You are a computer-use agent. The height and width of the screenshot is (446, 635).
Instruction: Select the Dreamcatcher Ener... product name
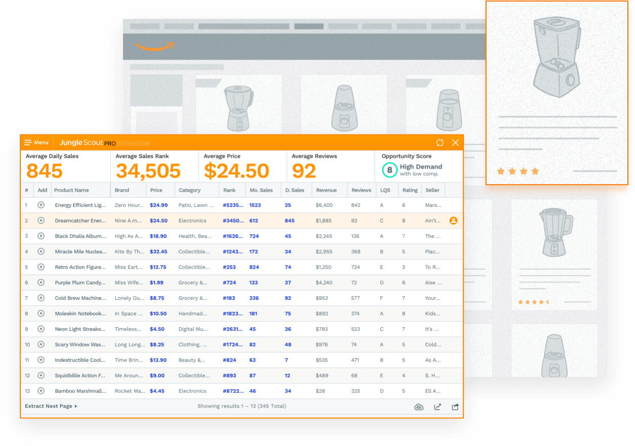[81, 220]
